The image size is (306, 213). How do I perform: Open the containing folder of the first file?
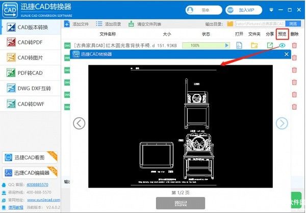(254, 45)
